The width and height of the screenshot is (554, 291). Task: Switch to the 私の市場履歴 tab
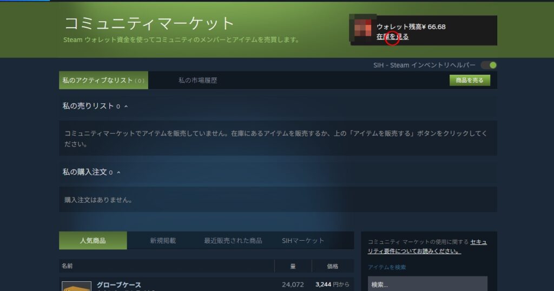[x=197, y=81]
